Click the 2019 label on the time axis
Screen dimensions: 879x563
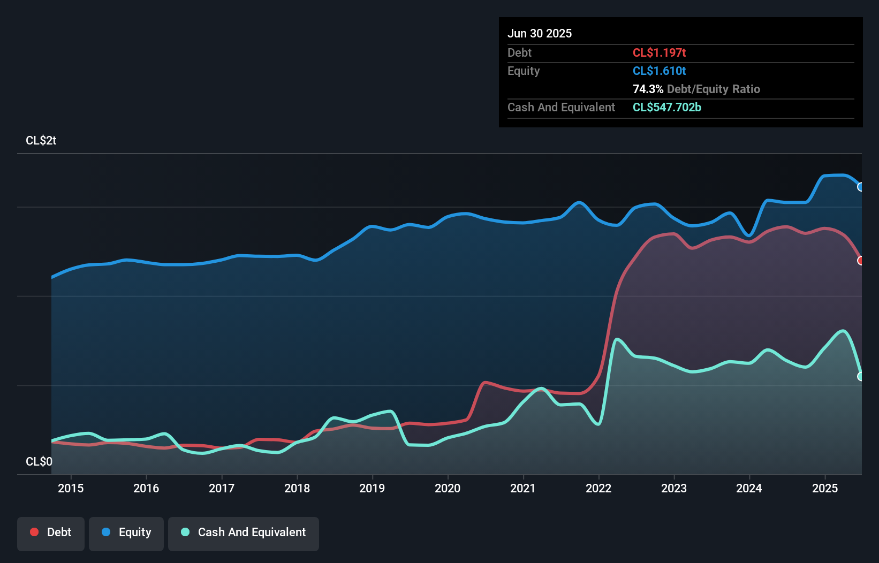(372, 488)
